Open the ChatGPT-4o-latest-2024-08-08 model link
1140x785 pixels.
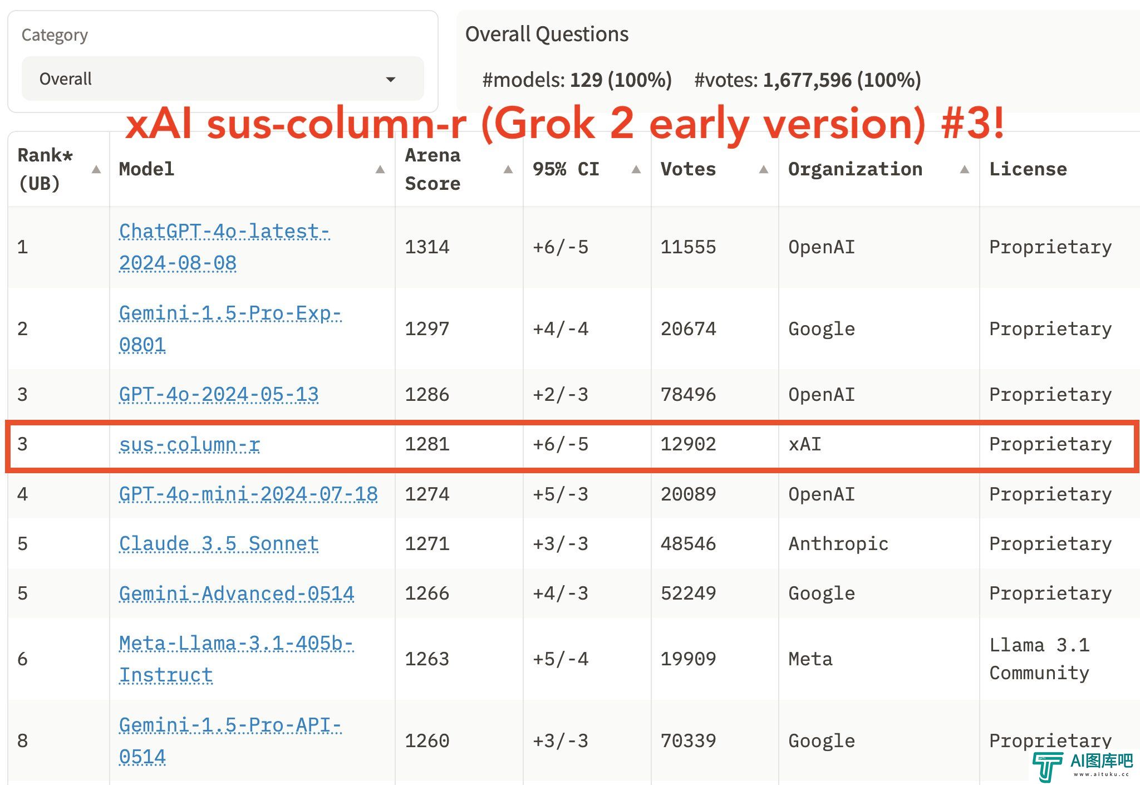point(224,247)
